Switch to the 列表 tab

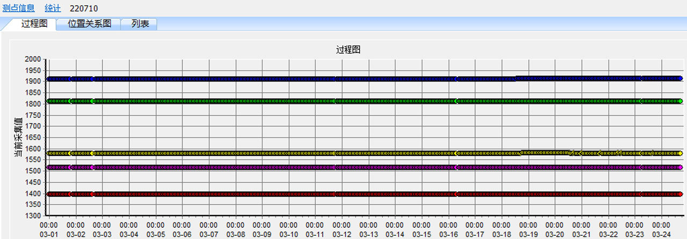coord(140,24)
